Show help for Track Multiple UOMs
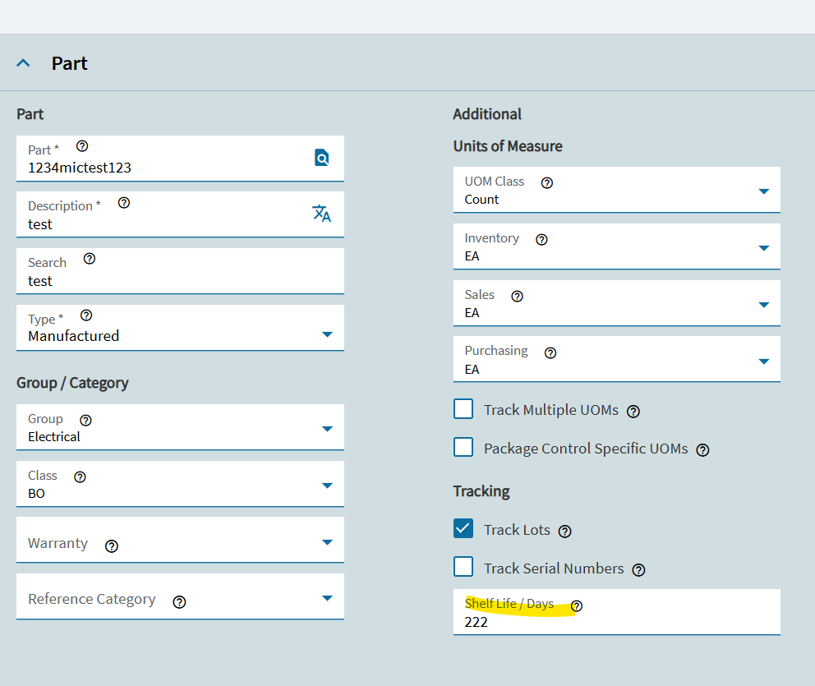 (x=633, y=412)
